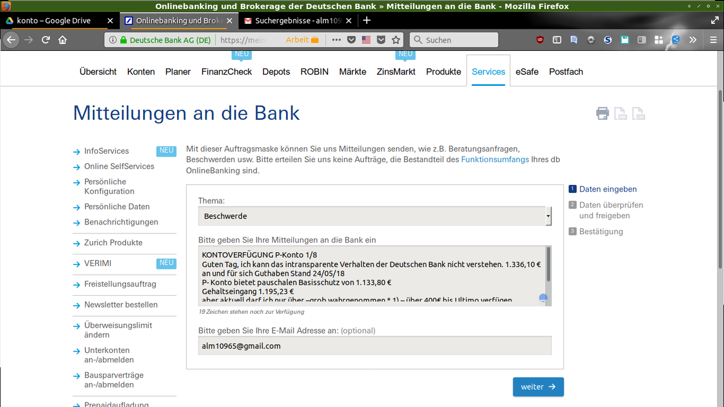Open Online SelfServices in the sidebar
Screen dimensions: 724x407
point(119,166)
